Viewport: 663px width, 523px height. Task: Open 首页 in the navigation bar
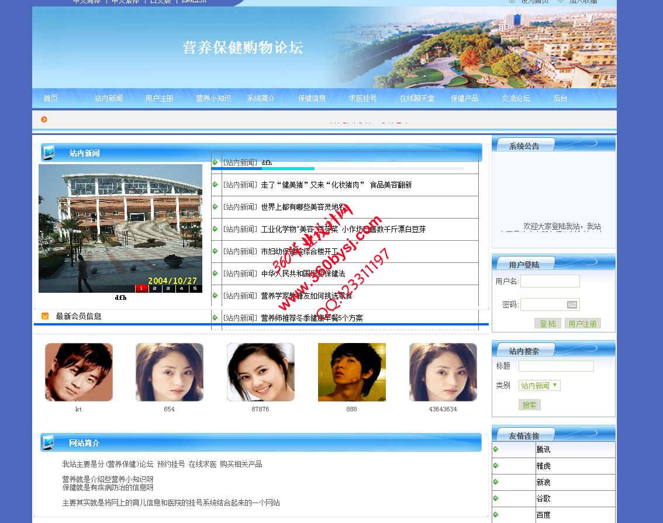point(50,98)
